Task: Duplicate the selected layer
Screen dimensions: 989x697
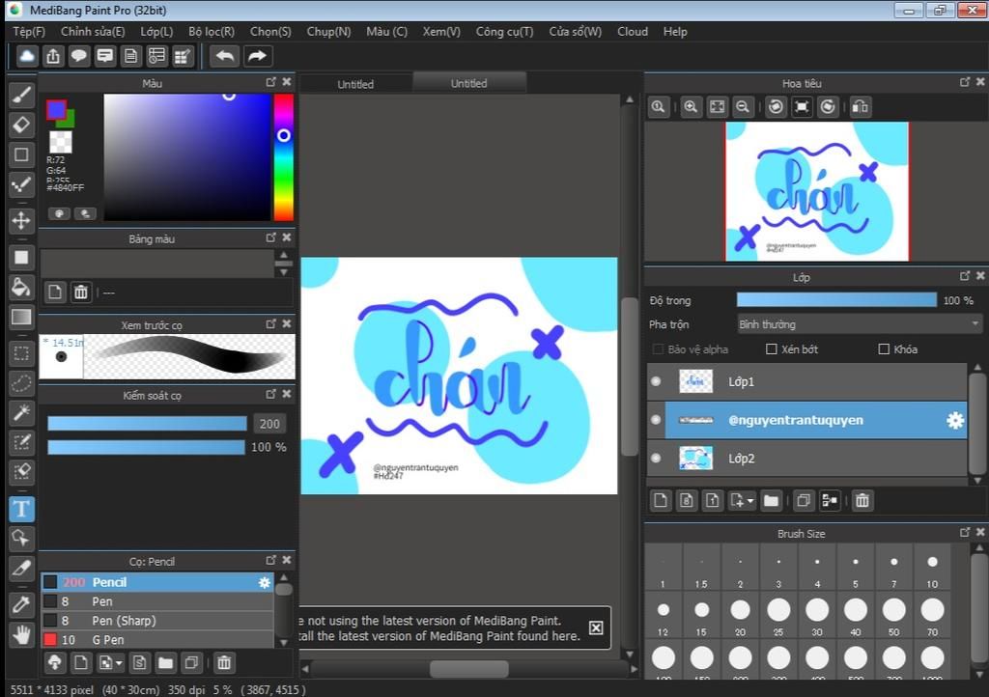Action: tap(803, 500)
